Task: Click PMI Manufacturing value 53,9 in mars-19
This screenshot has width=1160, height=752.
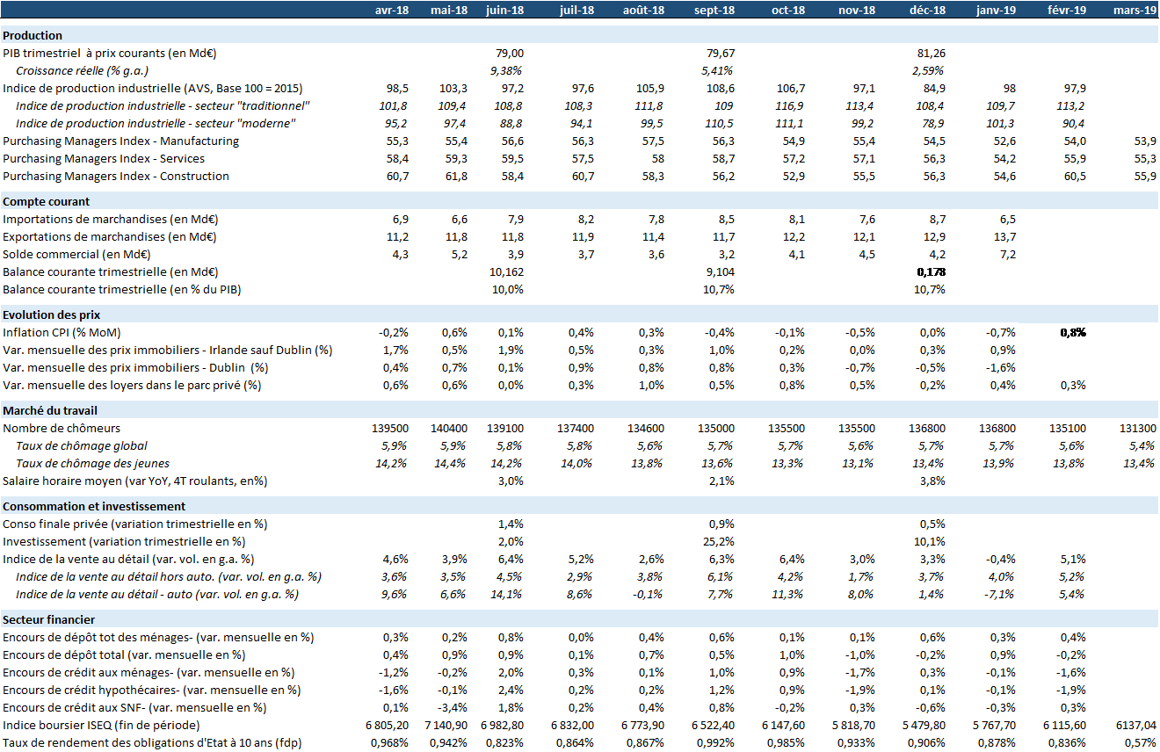Action: (x=1146, y=141)
